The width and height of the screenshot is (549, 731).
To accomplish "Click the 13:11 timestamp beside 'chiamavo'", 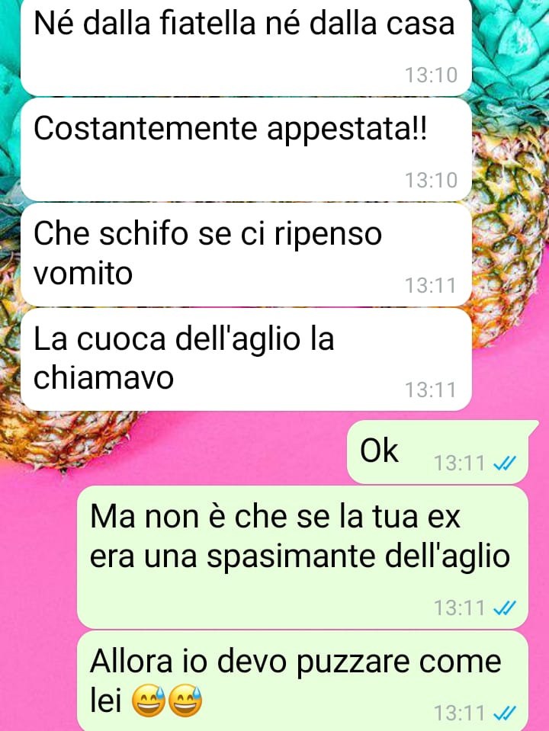I will pos(430,390).
